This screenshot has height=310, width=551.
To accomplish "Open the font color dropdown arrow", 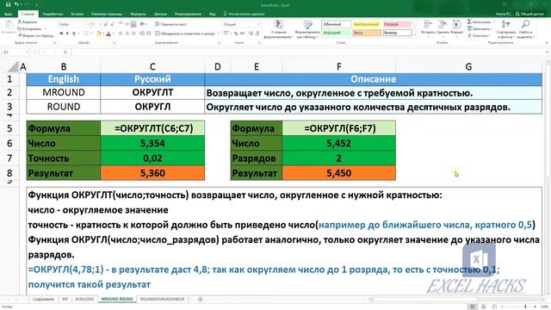I will [x=113, y=34].
